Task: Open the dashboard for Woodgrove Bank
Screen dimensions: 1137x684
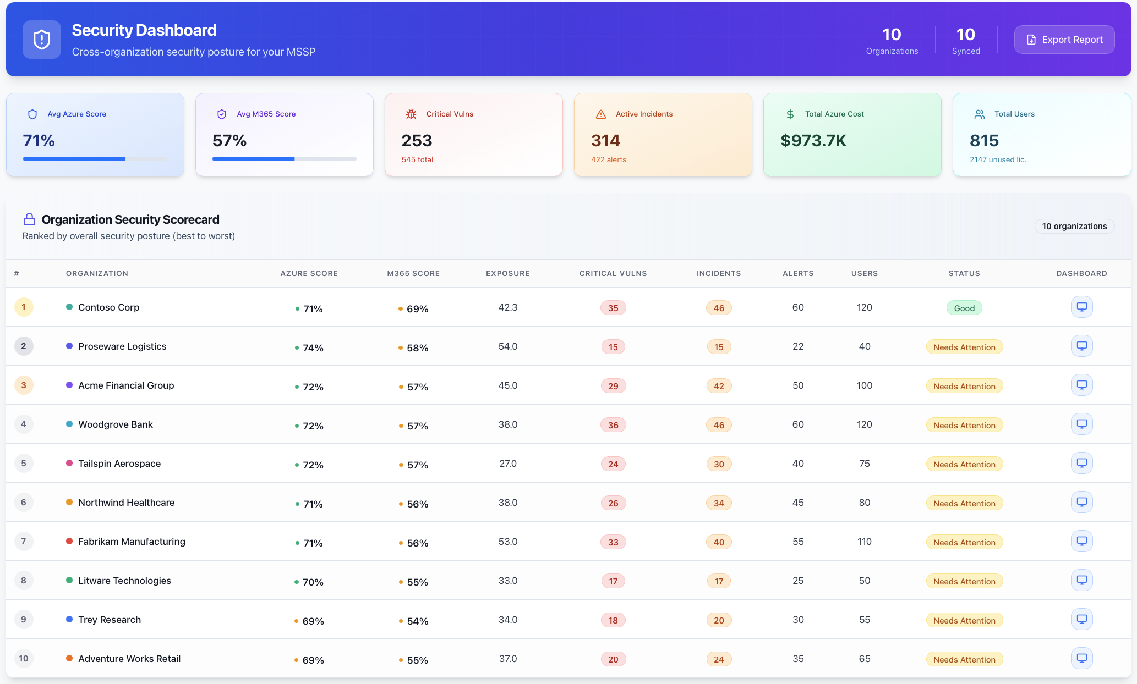Action: click(1082, 423)
